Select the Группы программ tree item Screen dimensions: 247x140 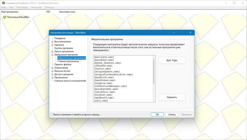(64, 48)
